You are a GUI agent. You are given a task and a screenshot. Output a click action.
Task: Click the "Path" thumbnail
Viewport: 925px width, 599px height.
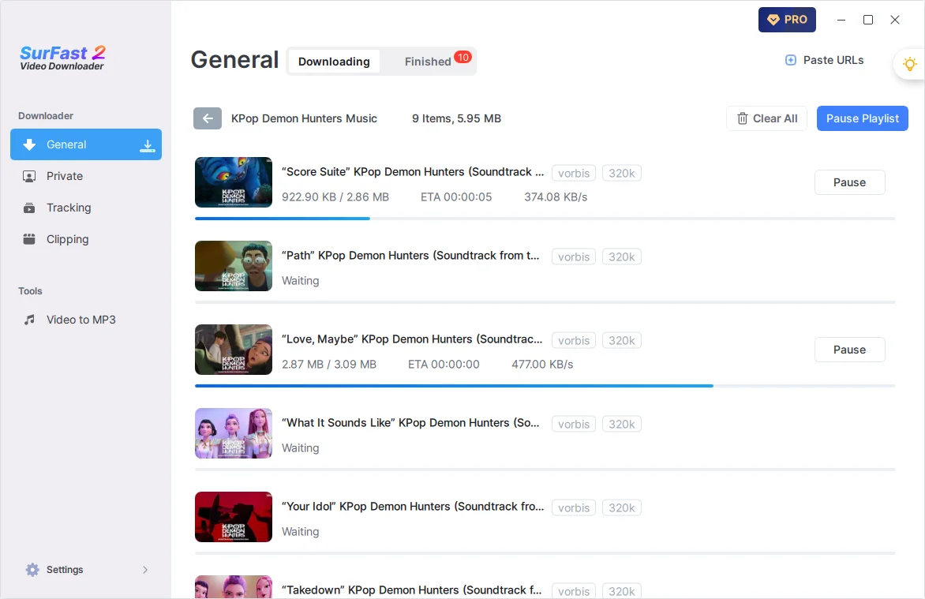234,266
